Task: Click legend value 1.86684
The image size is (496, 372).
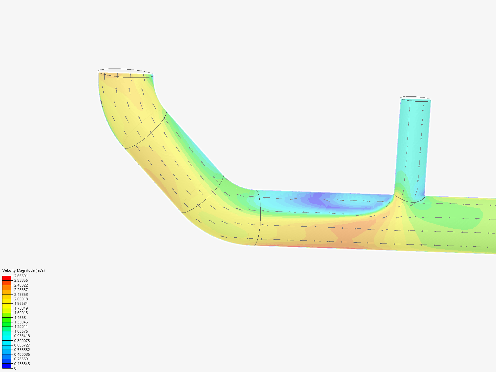Action: [x=21, y=303]
